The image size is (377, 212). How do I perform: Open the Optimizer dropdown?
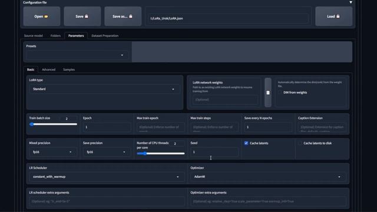point(269,177)
